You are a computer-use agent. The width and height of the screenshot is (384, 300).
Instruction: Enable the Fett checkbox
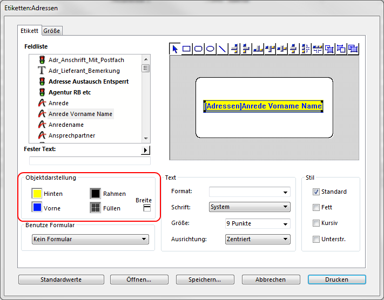point(316,207)
